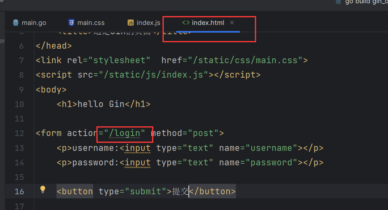Click the "post" method value
This screenshot has width=388, height=210.
[203, 133]
